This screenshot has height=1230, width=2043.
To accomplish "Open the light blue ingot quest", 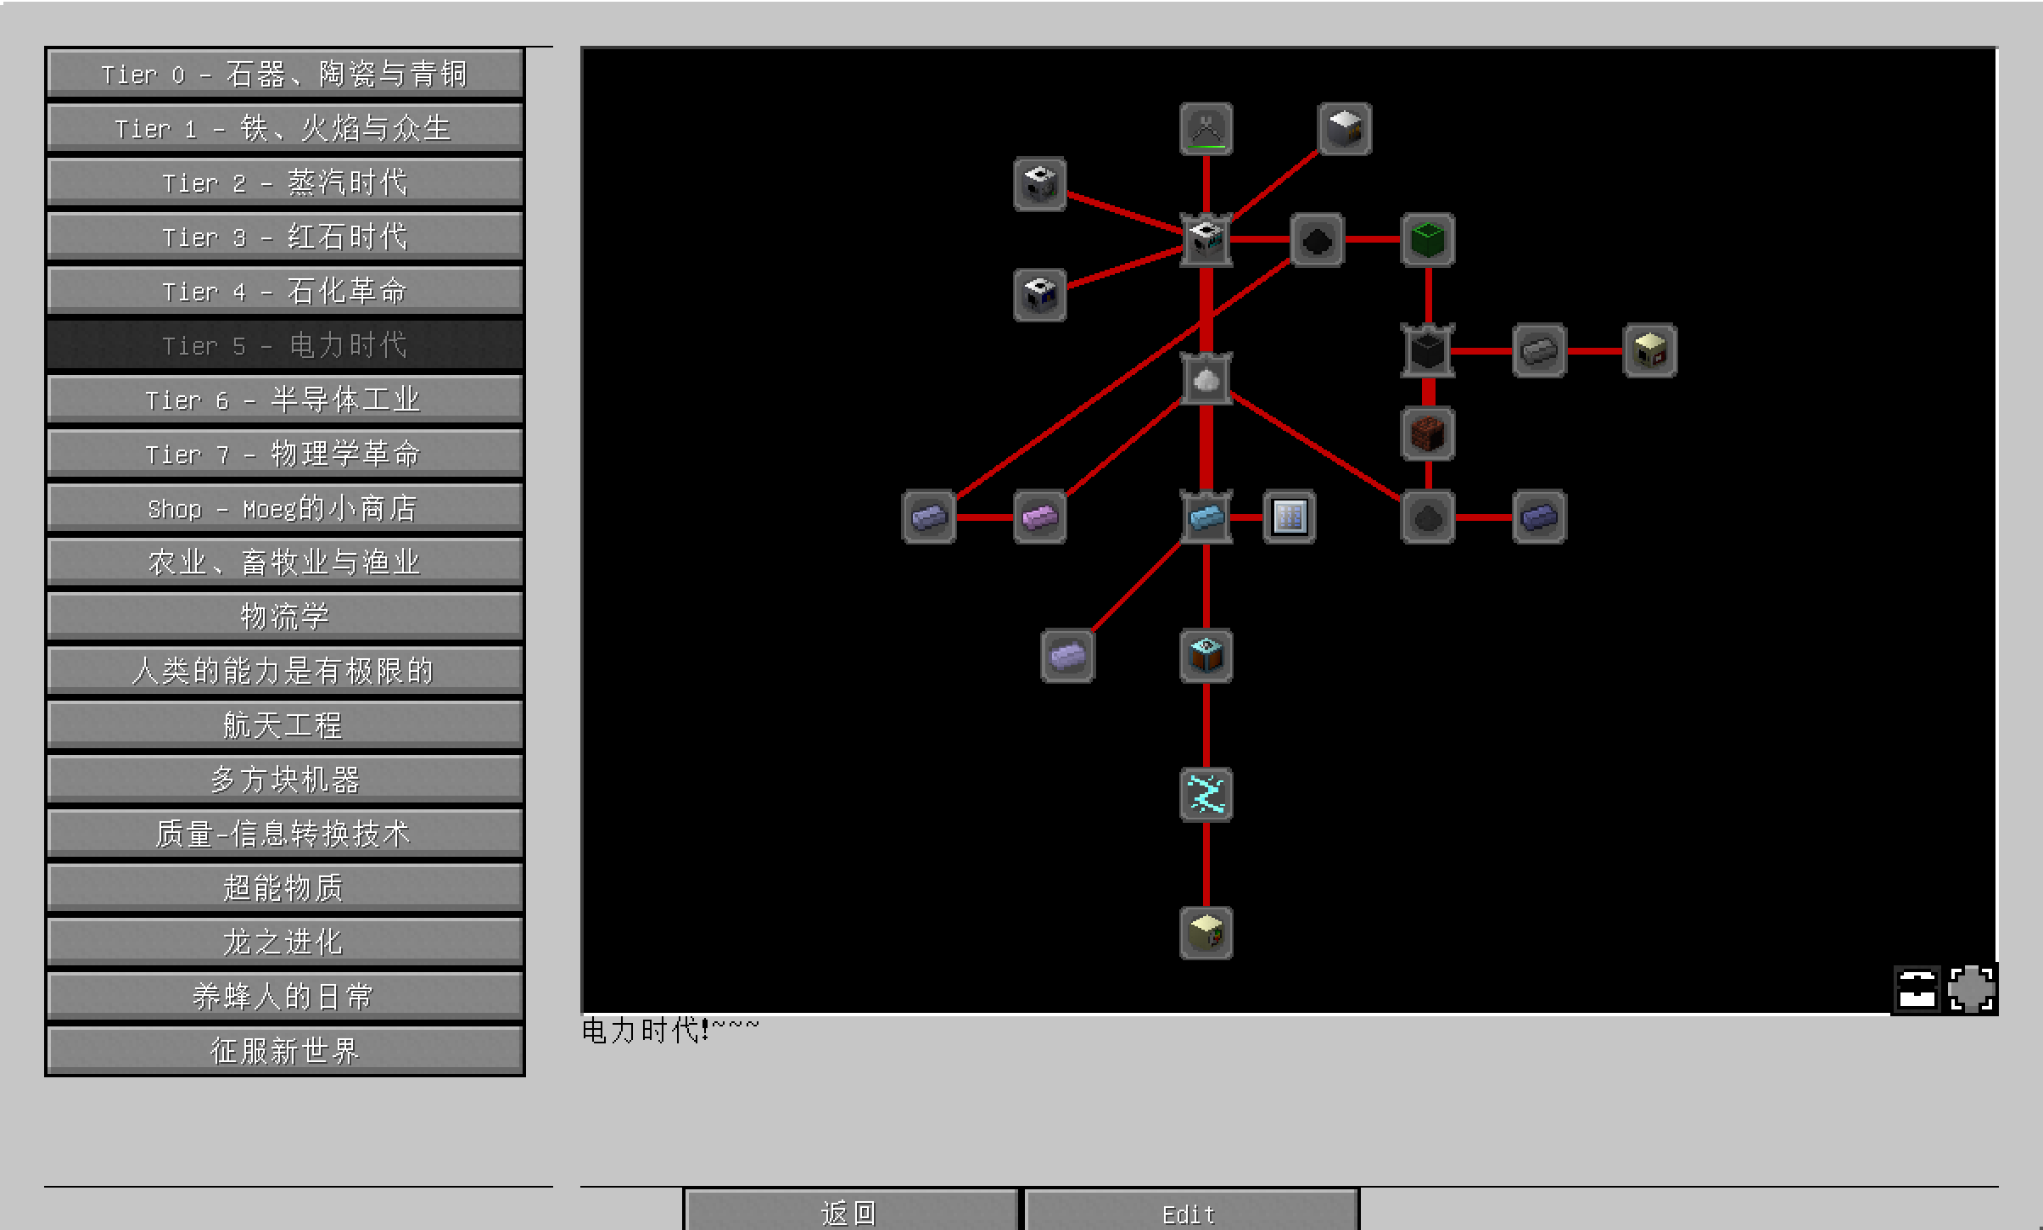I will 1206,517.
